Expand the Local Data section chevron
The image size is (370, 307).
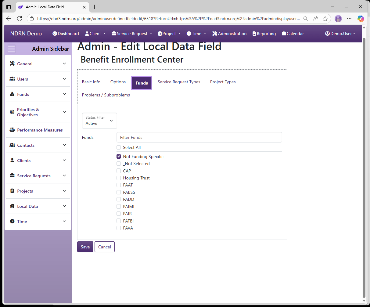(64, 206)
